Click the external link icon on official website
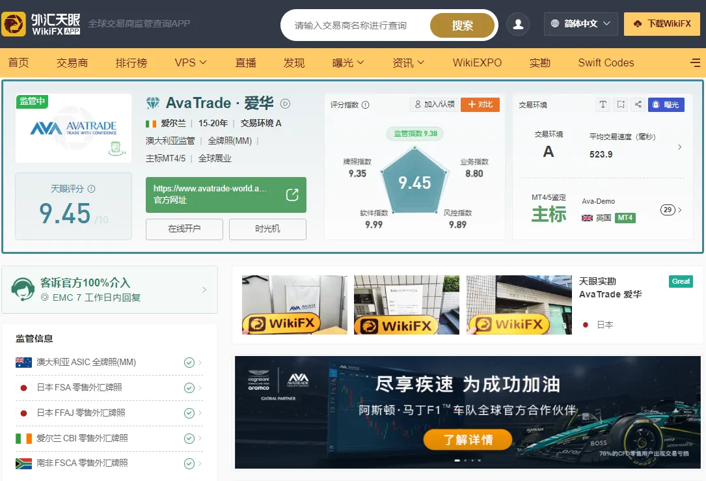The image size is (706, 481). (292, 195)
